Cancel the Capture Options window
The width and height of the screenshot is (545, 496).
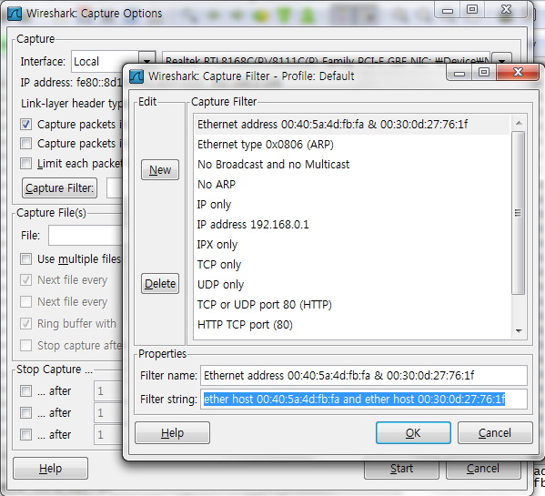[483, 469]
